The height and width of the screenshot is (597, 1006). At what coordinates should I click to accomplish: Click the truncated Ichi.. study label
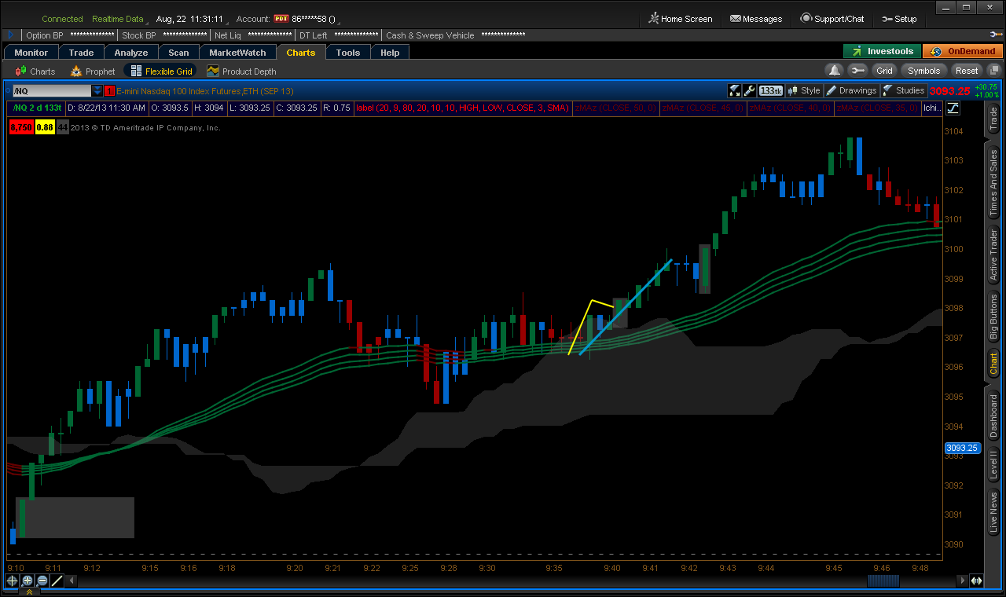click(x=932, y=108)
